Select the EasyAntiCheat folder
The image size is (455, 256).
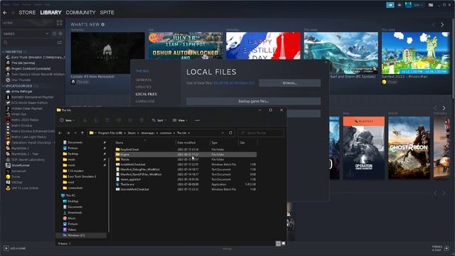click(129, 149)
